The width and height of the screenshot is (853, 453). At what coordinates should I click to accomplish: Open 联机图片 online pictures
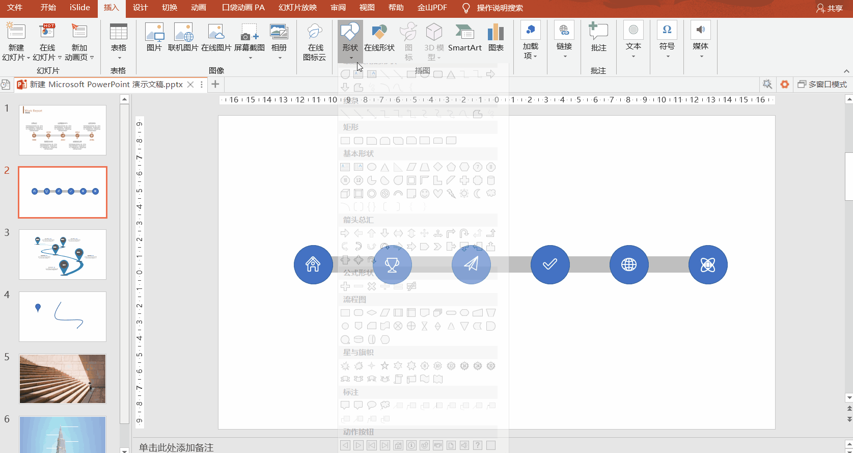click(x=183, y=38)
